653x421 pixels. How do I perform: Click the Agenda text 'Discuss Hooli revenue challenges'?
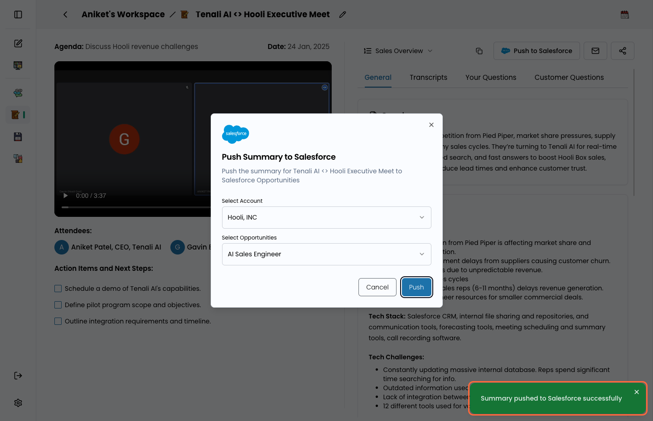point(141,46)
